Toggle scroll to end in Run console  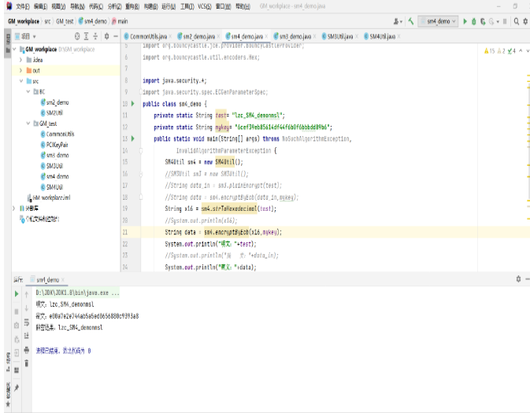click(x=26, y=336)
